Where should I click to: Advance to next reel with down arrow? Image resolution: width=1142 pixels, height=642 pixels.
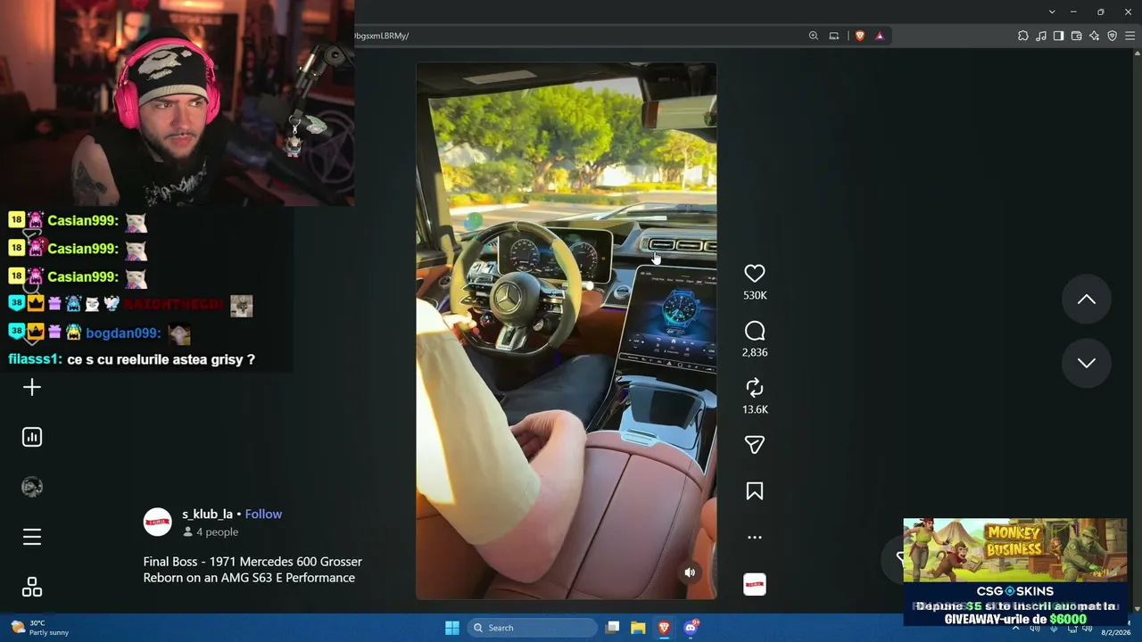tap(1086, 363)
